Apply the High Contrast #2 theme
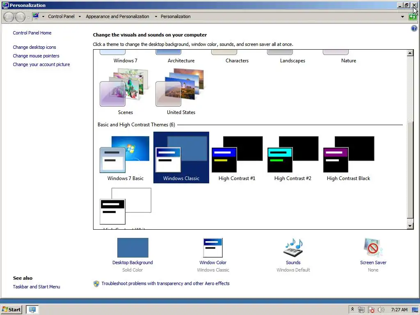The width and height of the screenshot is (420, 315). point(292,157)
